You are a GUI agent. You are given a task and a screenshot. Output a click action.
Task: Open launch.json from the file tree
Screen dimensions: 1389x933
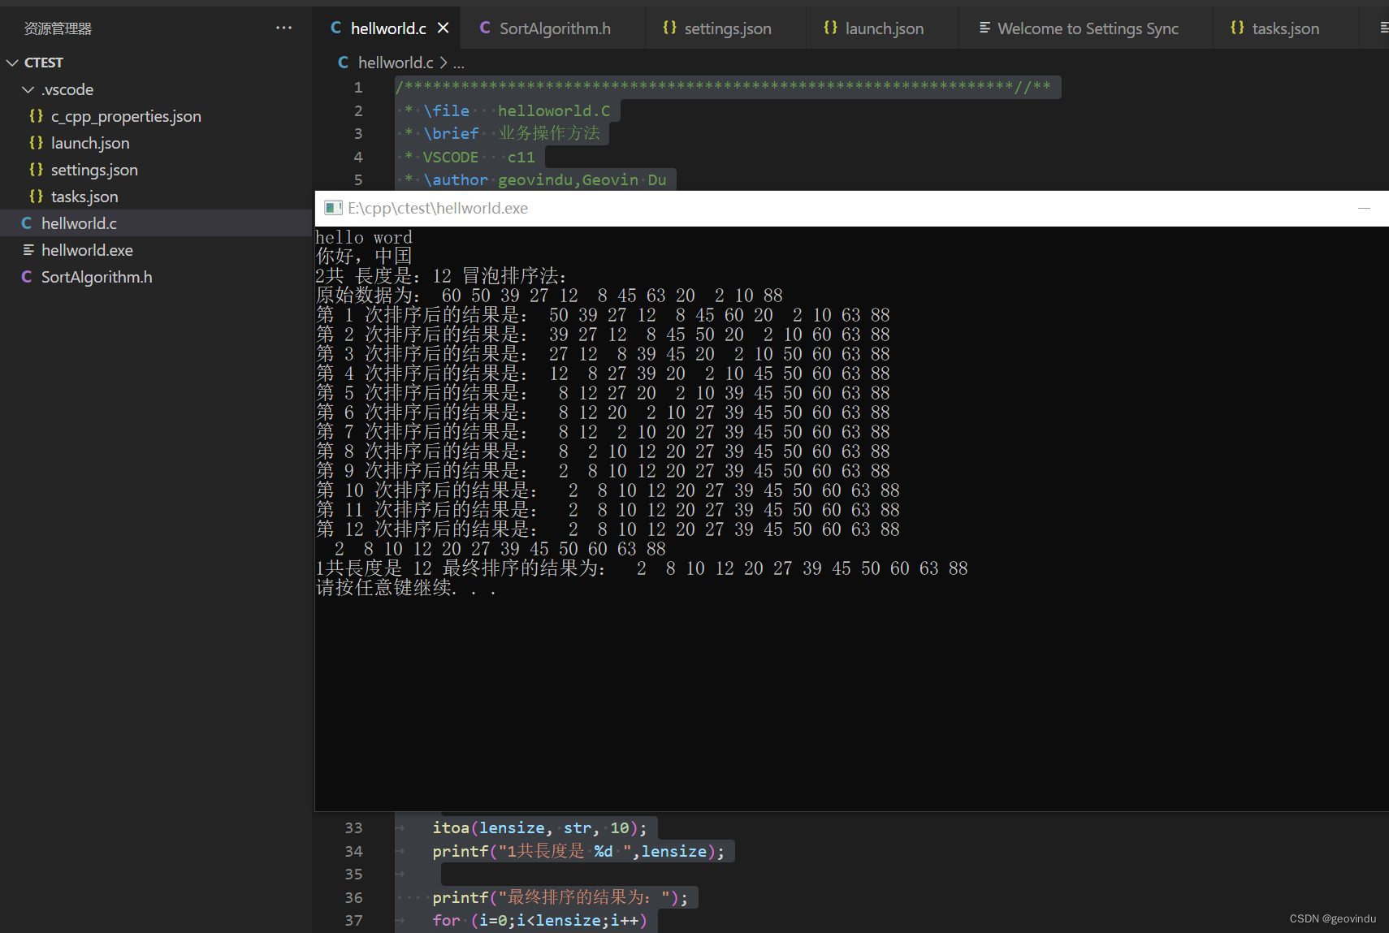click(90, 143)
